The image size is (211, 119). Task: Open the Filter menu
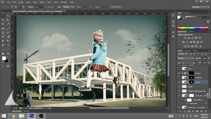point(49,2)
